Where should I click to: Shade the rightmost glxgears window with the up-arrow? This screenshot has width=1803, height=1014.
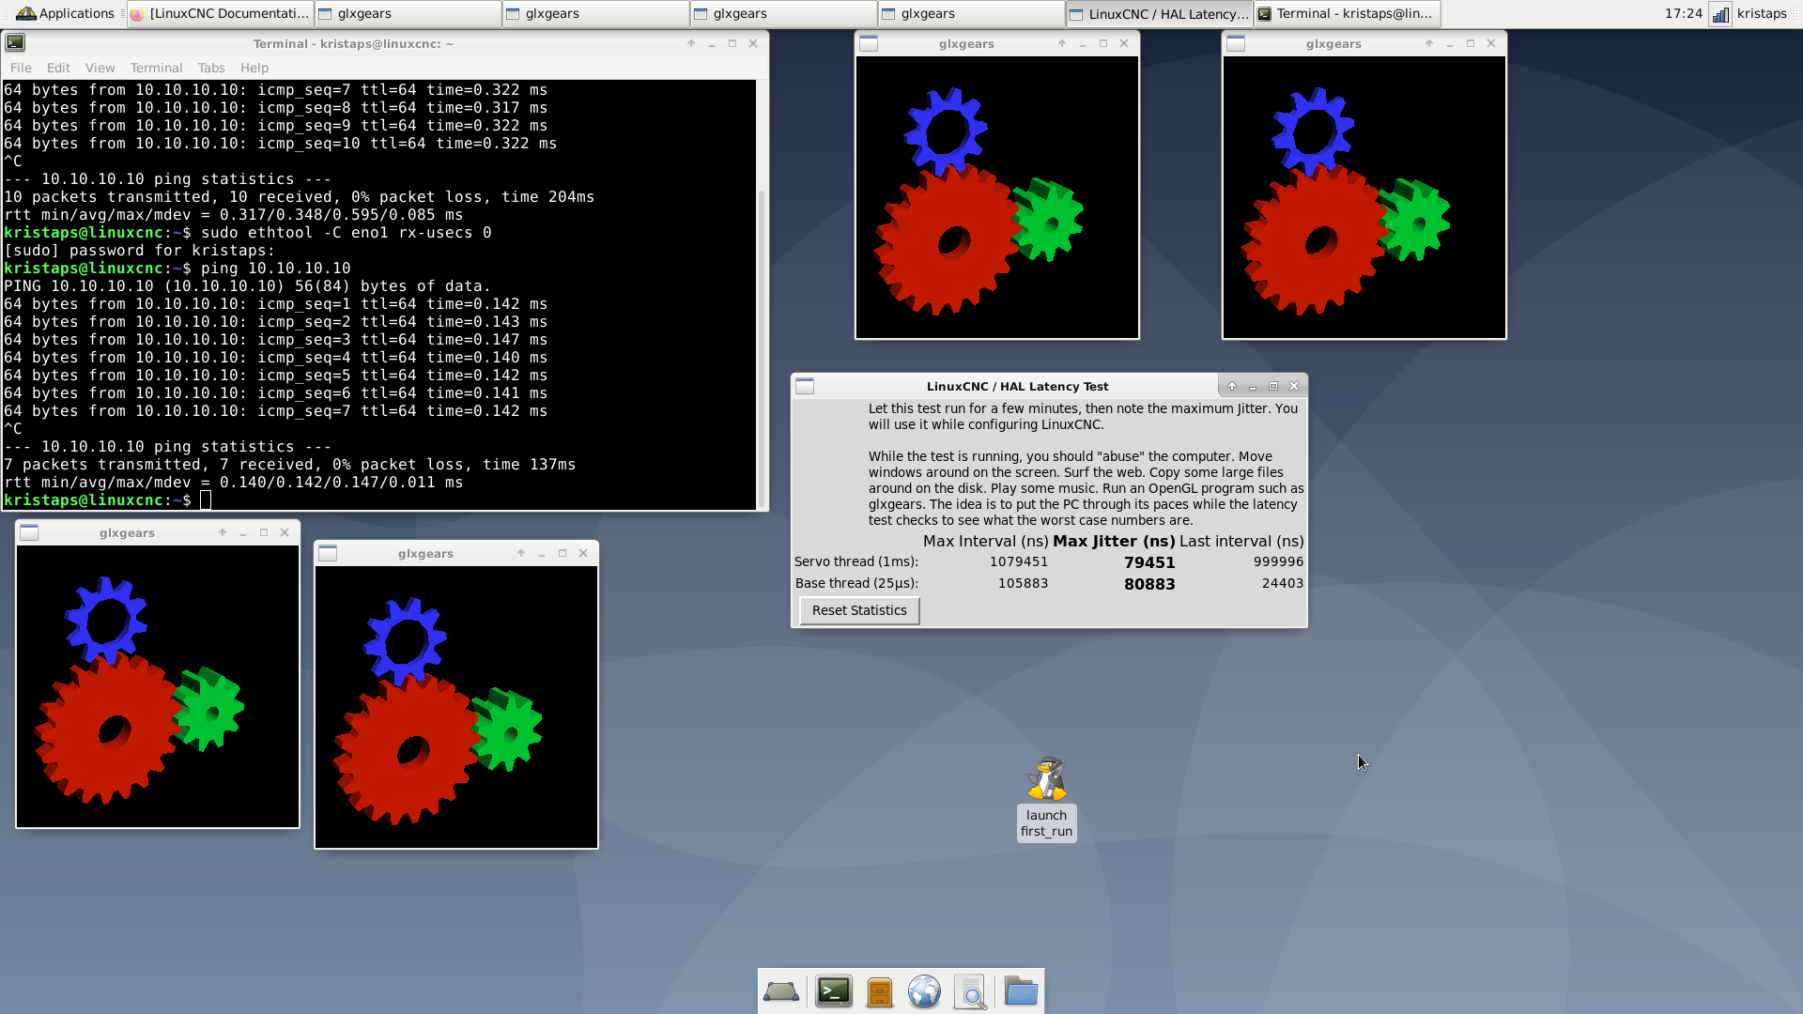[x=1429, y=43]
